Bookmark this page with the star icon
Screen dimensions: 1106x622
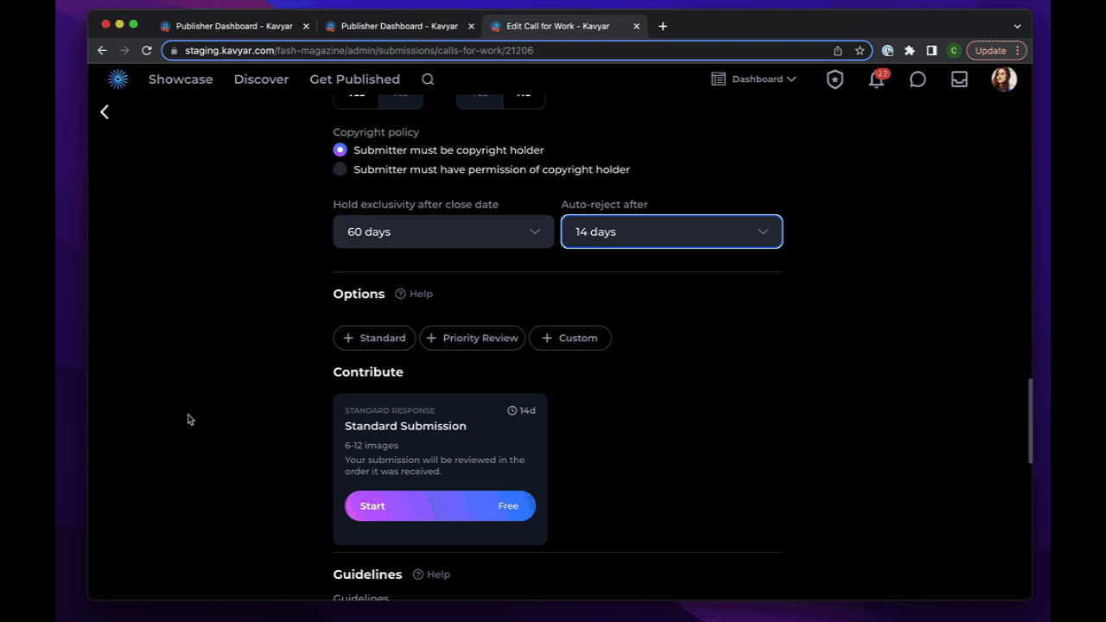coord(860,51)
